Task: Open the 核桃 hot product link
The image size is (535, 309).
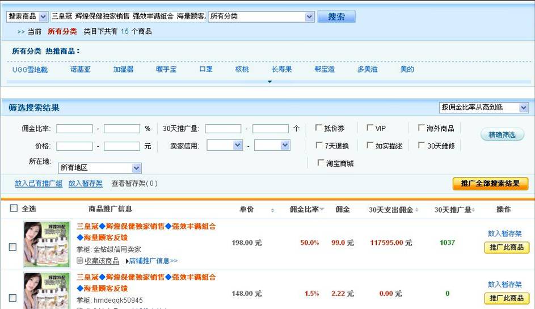Action: tap(242, 69)
